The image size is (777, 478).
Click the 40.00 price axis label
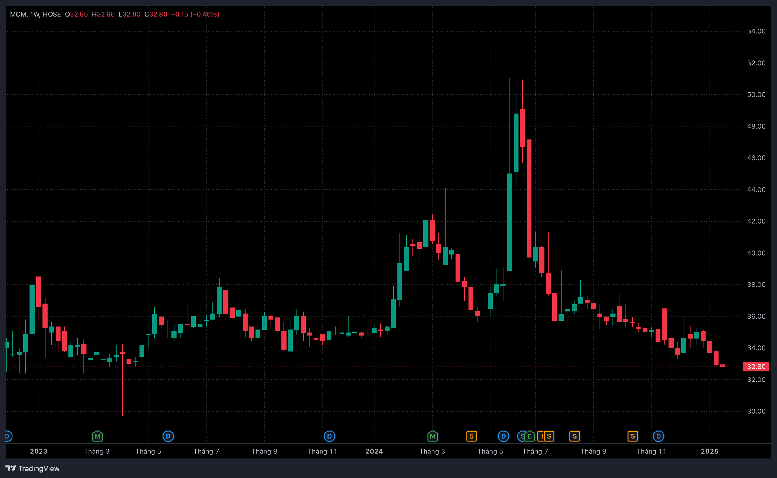(756, 253)
